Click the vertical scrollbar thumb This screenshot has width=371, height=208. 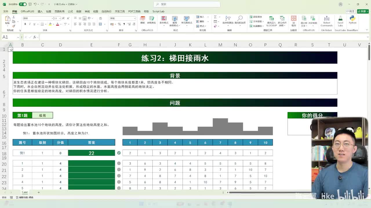[x=369, y=52]
